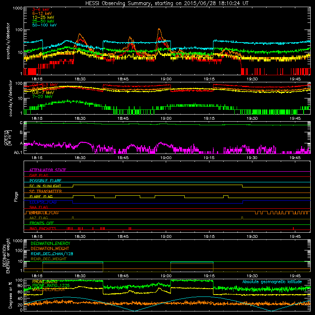Click the GOES15 axis label
The height and width of the screenshot is (315, 315).
8,137
